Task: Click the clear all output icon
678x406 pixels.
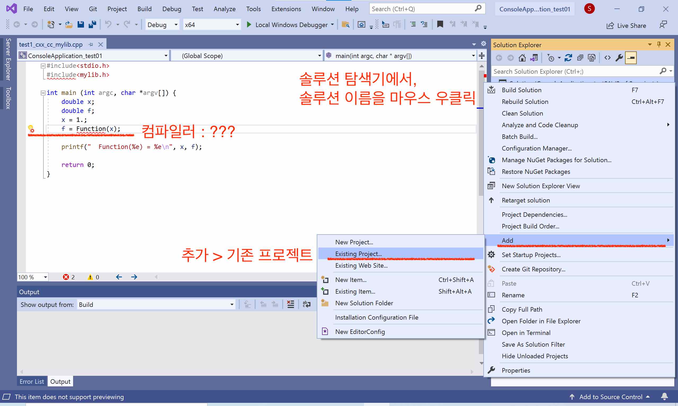Action: click(x=290, y=304)
